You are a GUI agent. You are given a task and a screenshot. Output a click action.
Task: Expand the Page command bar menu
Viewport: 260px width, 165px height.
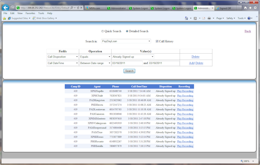[x=220, y=18]
